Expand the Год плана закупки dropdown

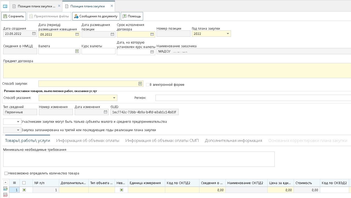point(228,34)
